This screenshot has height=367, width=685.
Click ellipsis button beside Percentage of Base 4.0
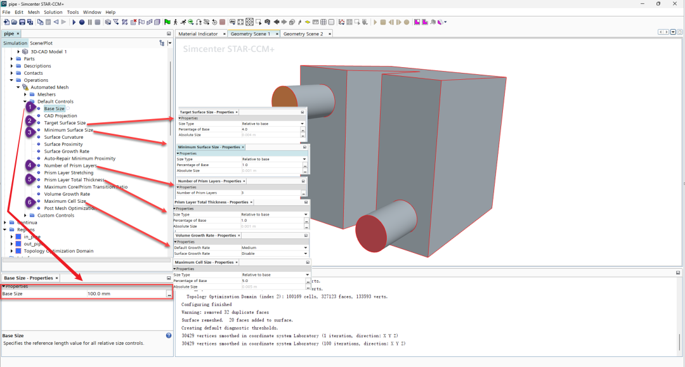303,129
